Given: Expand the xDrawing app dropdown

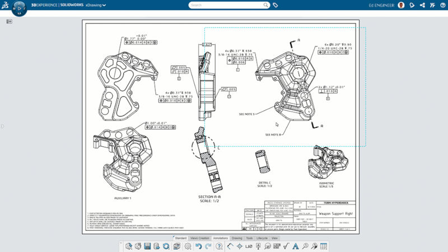Looking at the screenshot, I should click(104, 5).
